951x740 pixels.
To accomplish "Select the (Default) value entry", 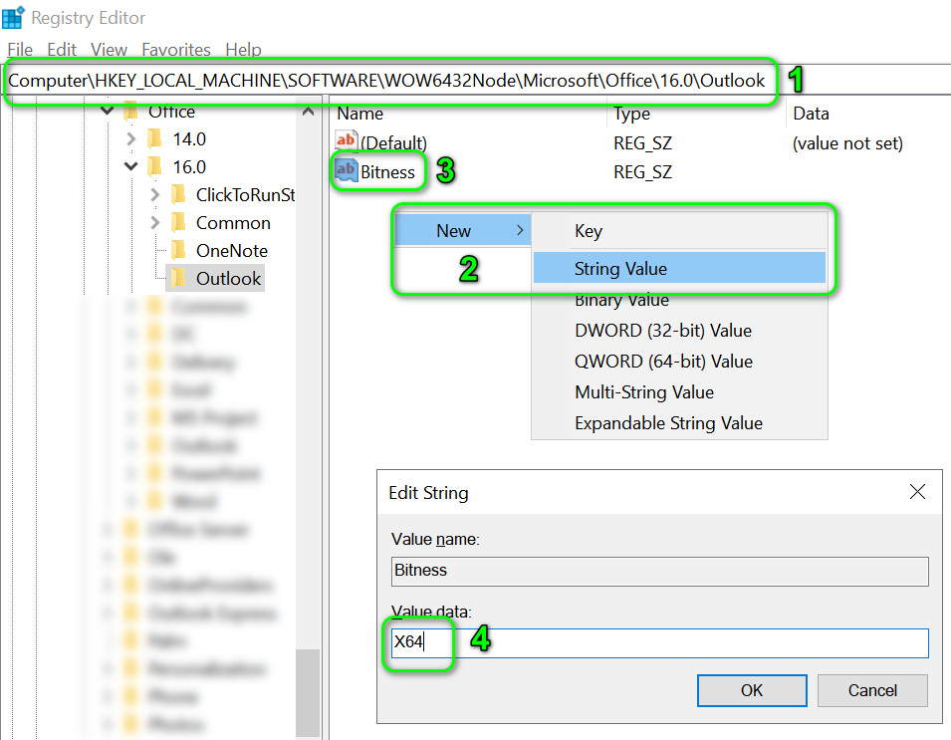I will coord(393,143).
